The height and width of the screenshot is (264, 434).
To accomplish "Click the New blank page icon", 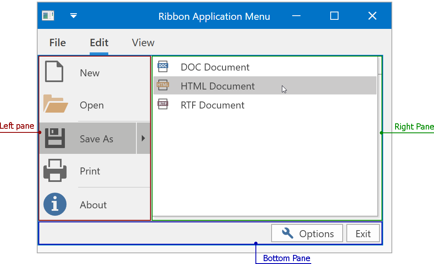I will click(54, 72).
